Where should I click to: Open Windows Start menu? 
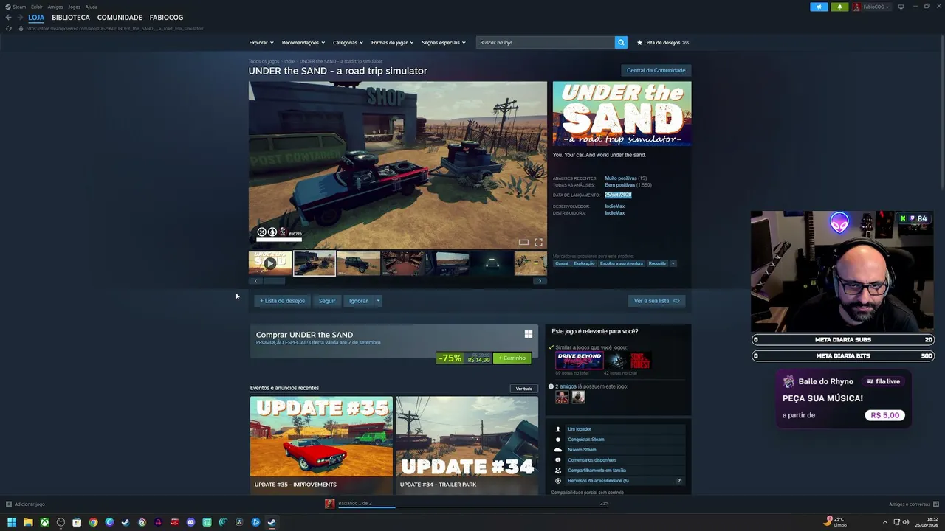11,522
